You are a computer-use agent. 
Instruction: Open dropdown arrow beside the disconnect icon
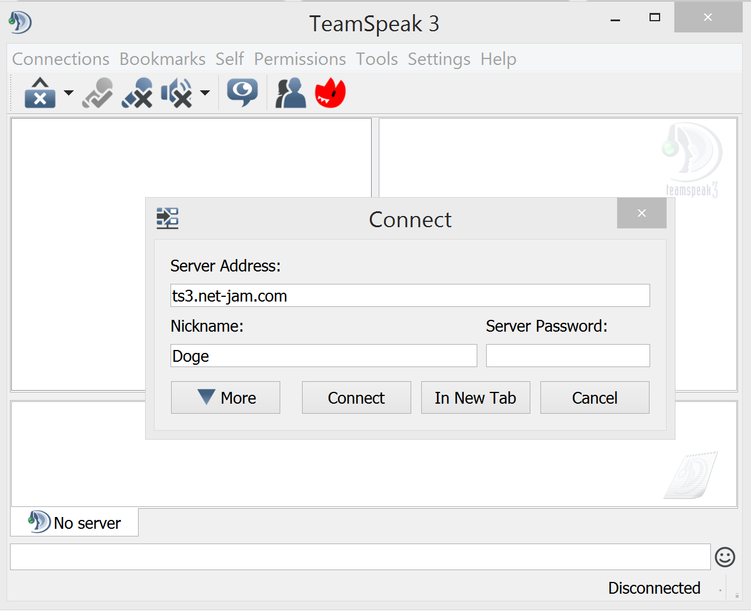click(68, 93)
